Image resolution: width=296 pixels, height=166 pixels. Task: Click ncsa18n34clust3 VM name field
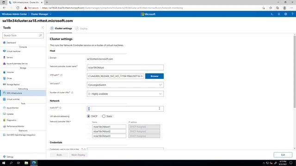coord(109,136)
